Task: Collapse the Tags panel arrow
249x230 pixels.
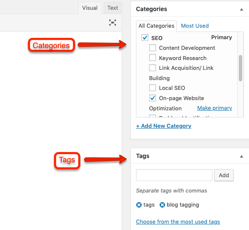Action: 241,156
